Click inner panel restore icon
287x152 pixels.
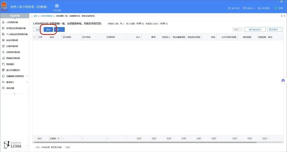click(281, 16)
